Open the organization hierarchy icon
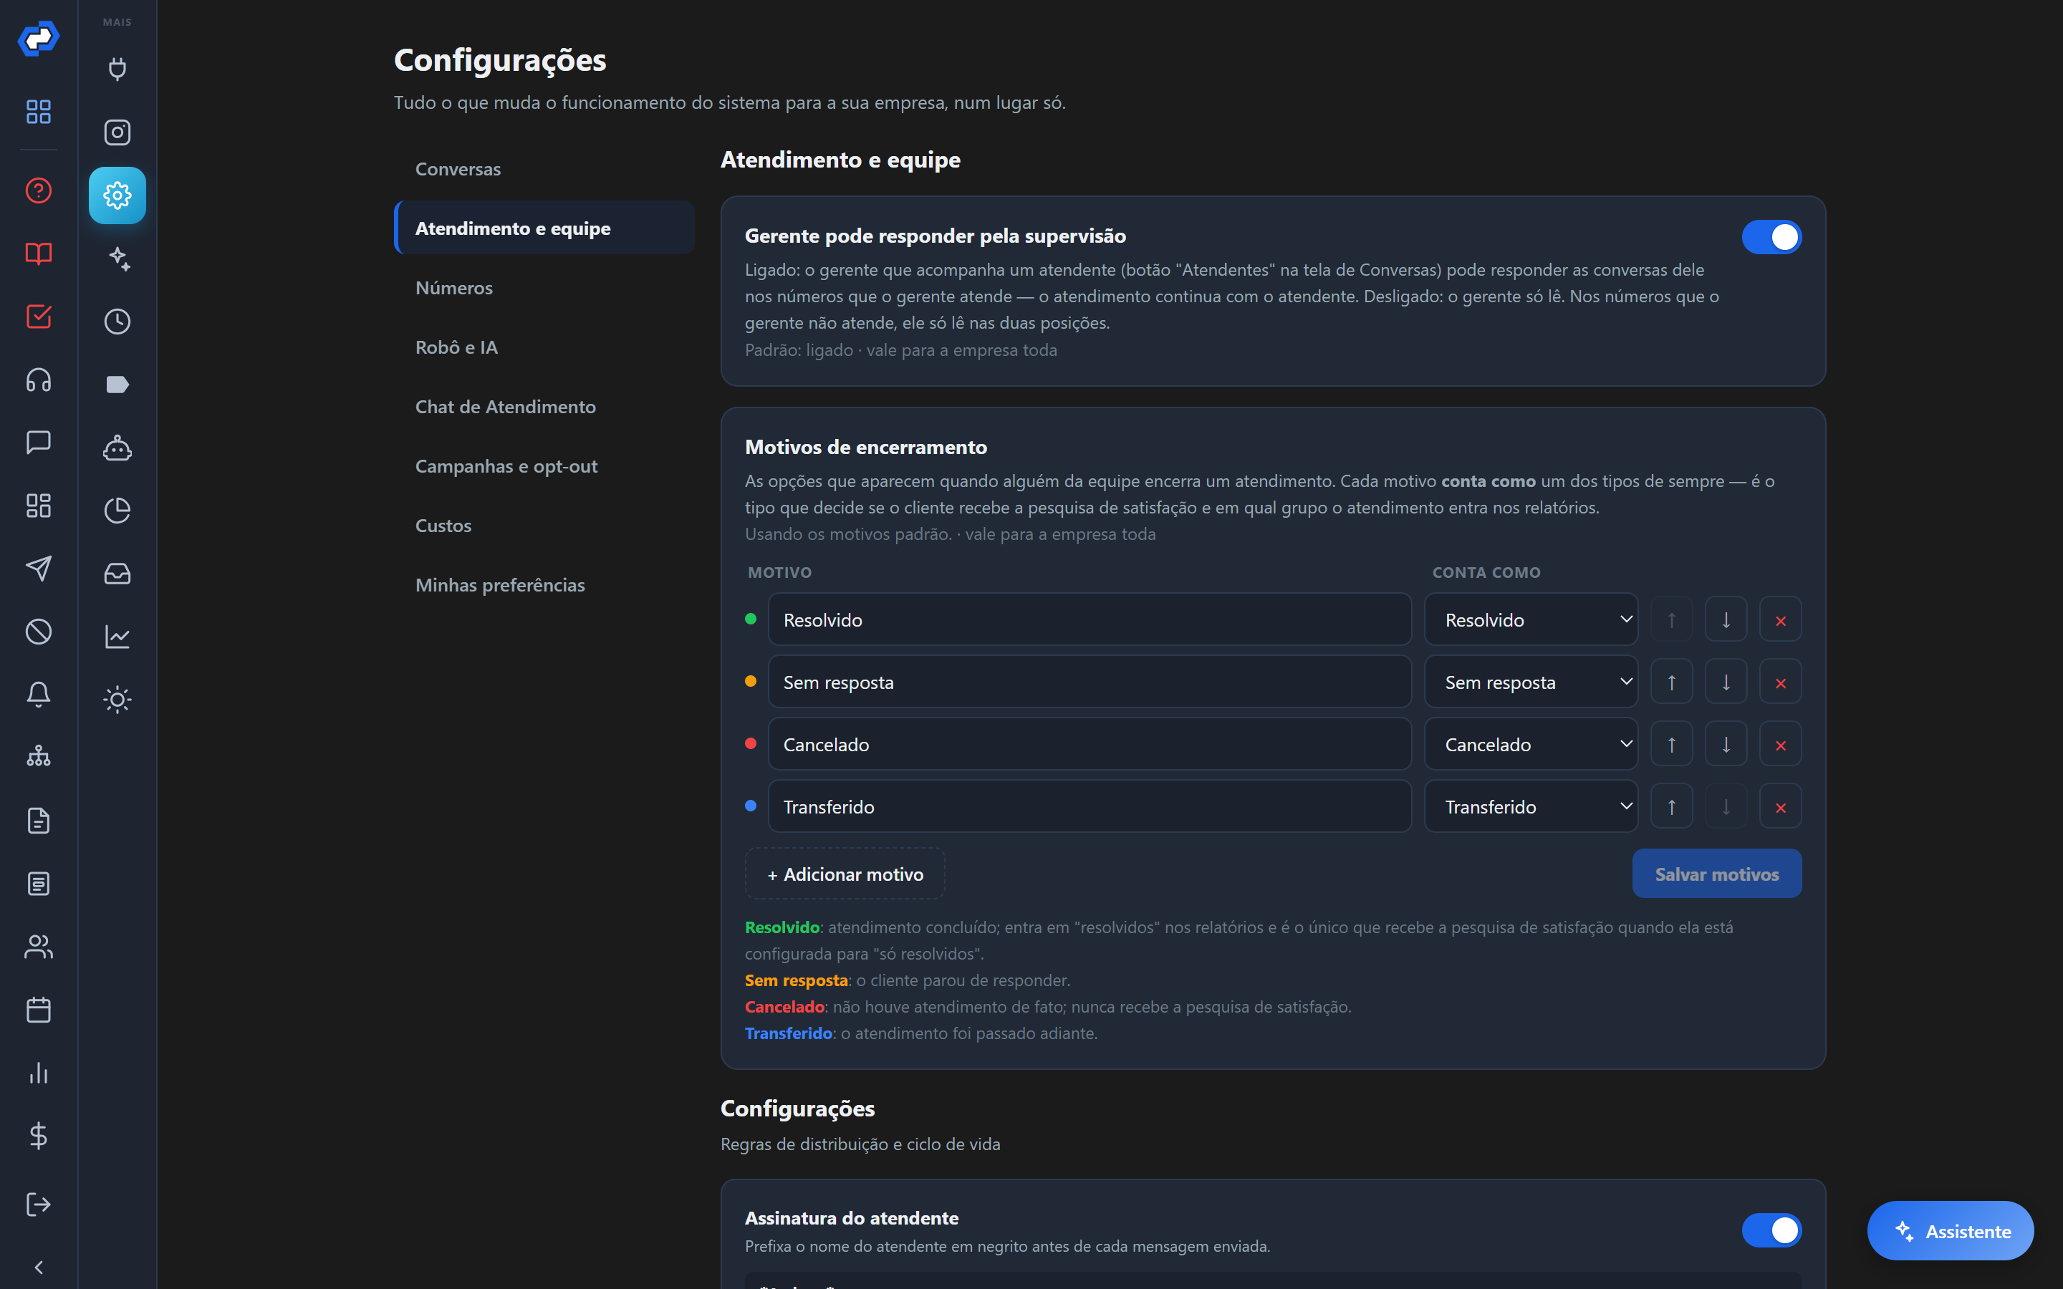The width and height of the screenshot is (2063, 1289). 39,756
